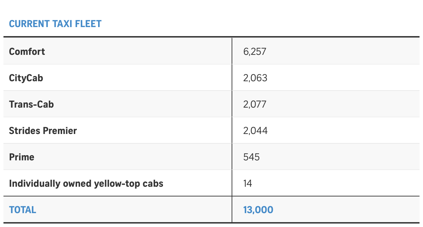
Task: Select the blue TOTAL label
Action: pyautogui.click(x=23, y=210)
